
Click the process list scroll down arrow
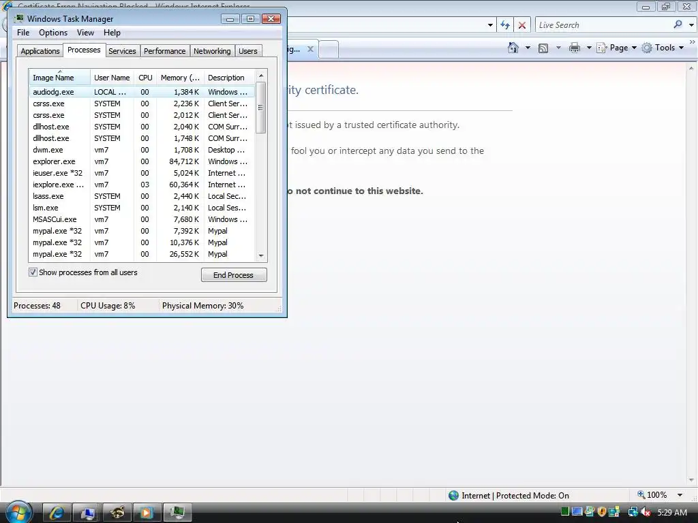pyautogui.click(x=261, y=256)
